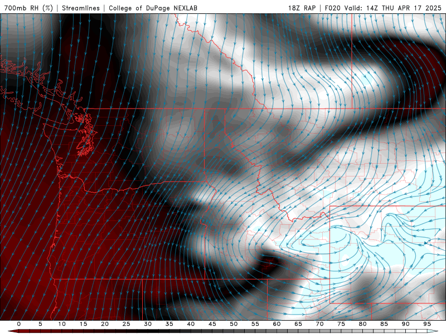446x334 pixels.
Task: Select the colorbar tick label "50"
Action: click(x=234, y=324)
